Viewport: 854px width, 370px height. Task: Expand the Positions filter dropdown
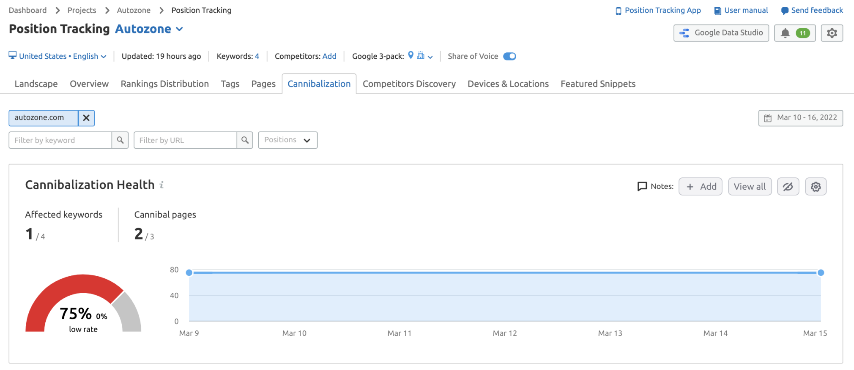click(287, 140)
